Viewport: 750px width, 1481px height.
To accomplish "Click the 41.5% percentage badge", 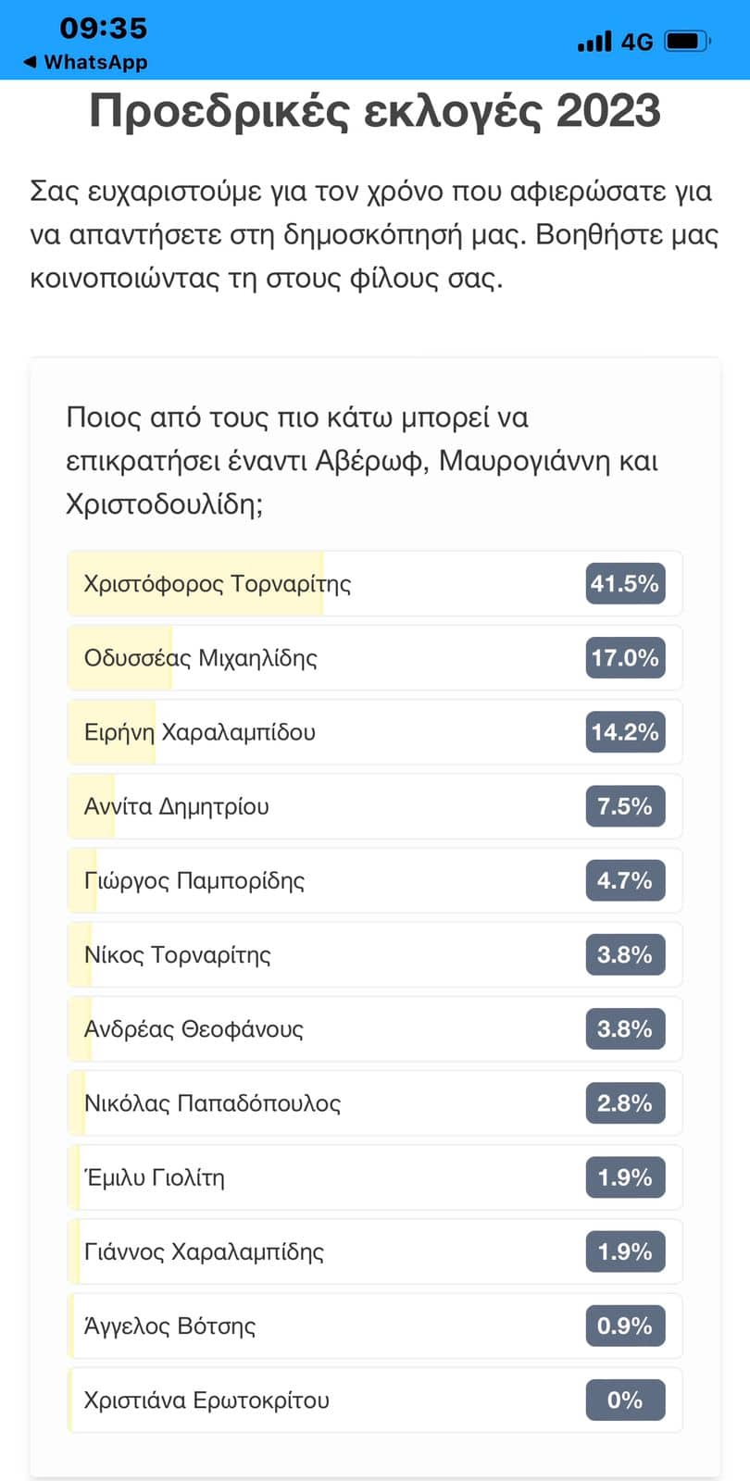I will 625,584.
